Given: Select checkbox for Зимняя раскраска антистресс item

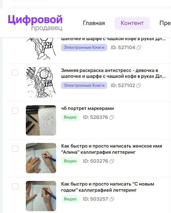Looking at the screenshot, I should click(15, 73).
